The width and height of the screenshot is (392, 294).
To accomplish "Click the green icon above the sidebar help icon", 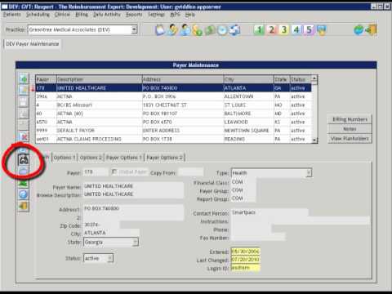I will [24, 183].
